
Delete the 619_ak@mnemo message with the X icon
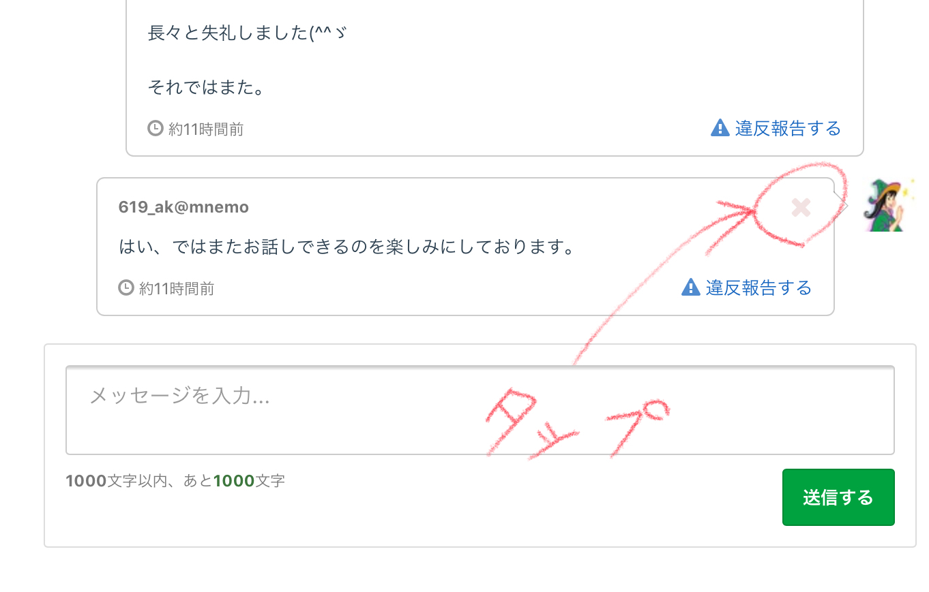tap(801, 207)
